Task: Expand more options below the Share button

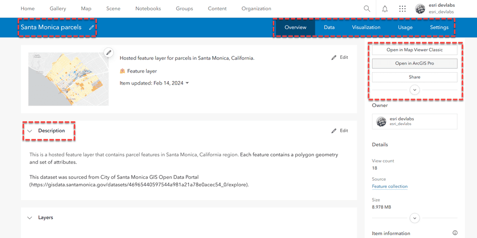Action: [415, 90]
